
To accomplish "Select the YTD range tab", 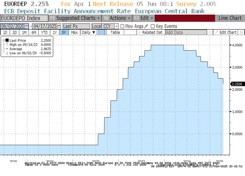I will (44, 33).
